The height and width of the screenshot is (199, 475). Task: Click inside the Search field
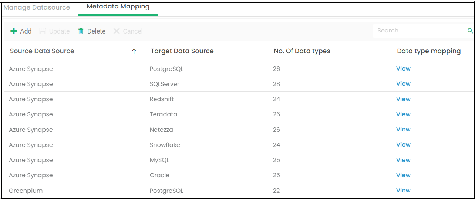420,31
